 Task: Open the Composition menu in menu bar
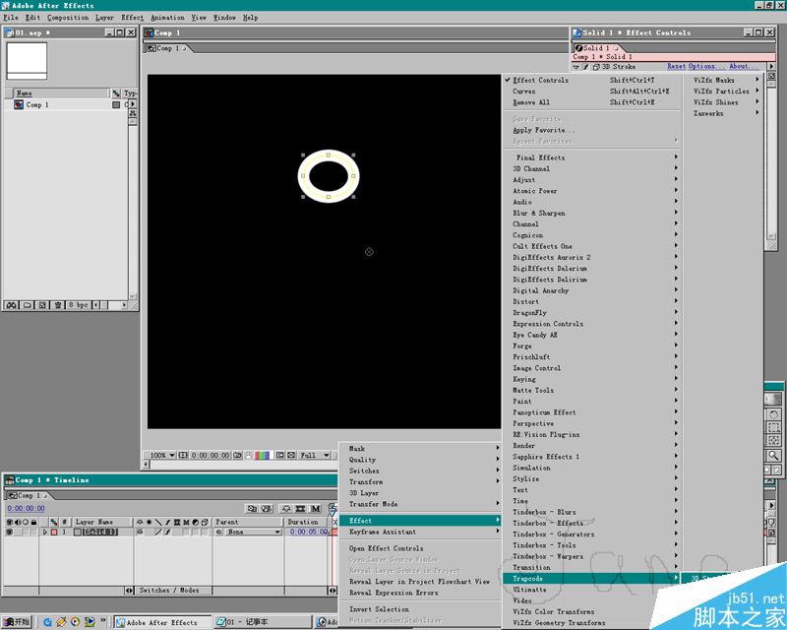coord(68,17)
